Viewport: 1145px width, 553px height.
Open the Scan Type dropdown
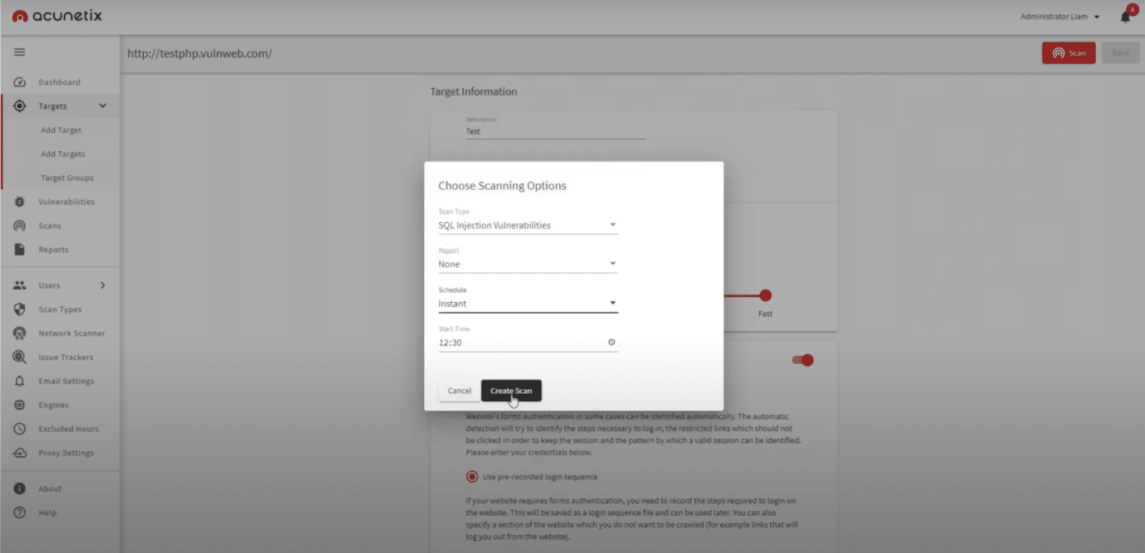pyautogui.click(x=611, y=224)
